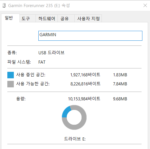150x149 pixels.
Task: Click the 1.83MB used size
Action: coord(120,75)
